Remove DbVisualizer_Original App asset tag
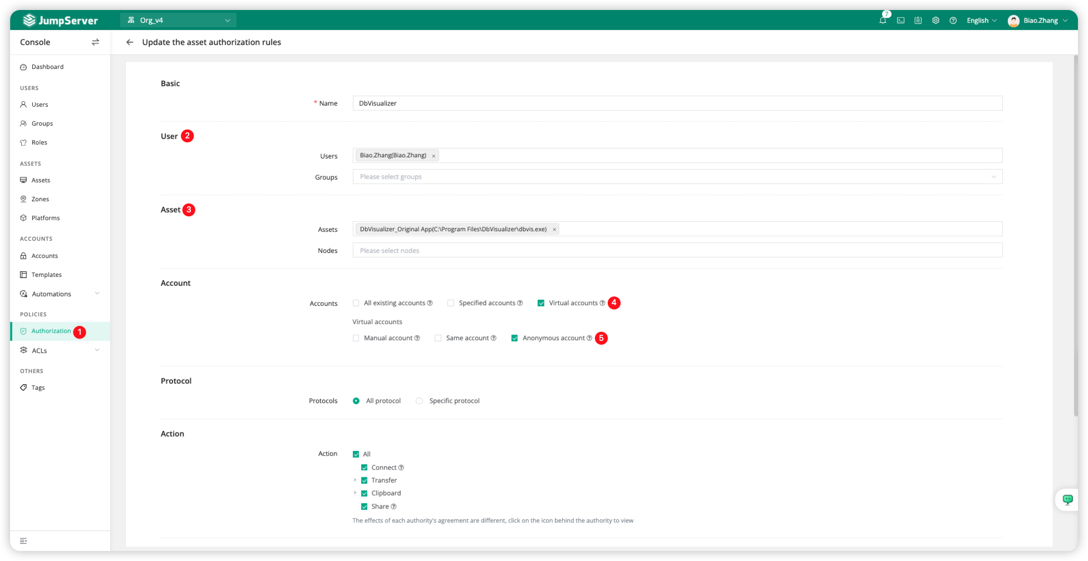 click(x=554, y=230)
